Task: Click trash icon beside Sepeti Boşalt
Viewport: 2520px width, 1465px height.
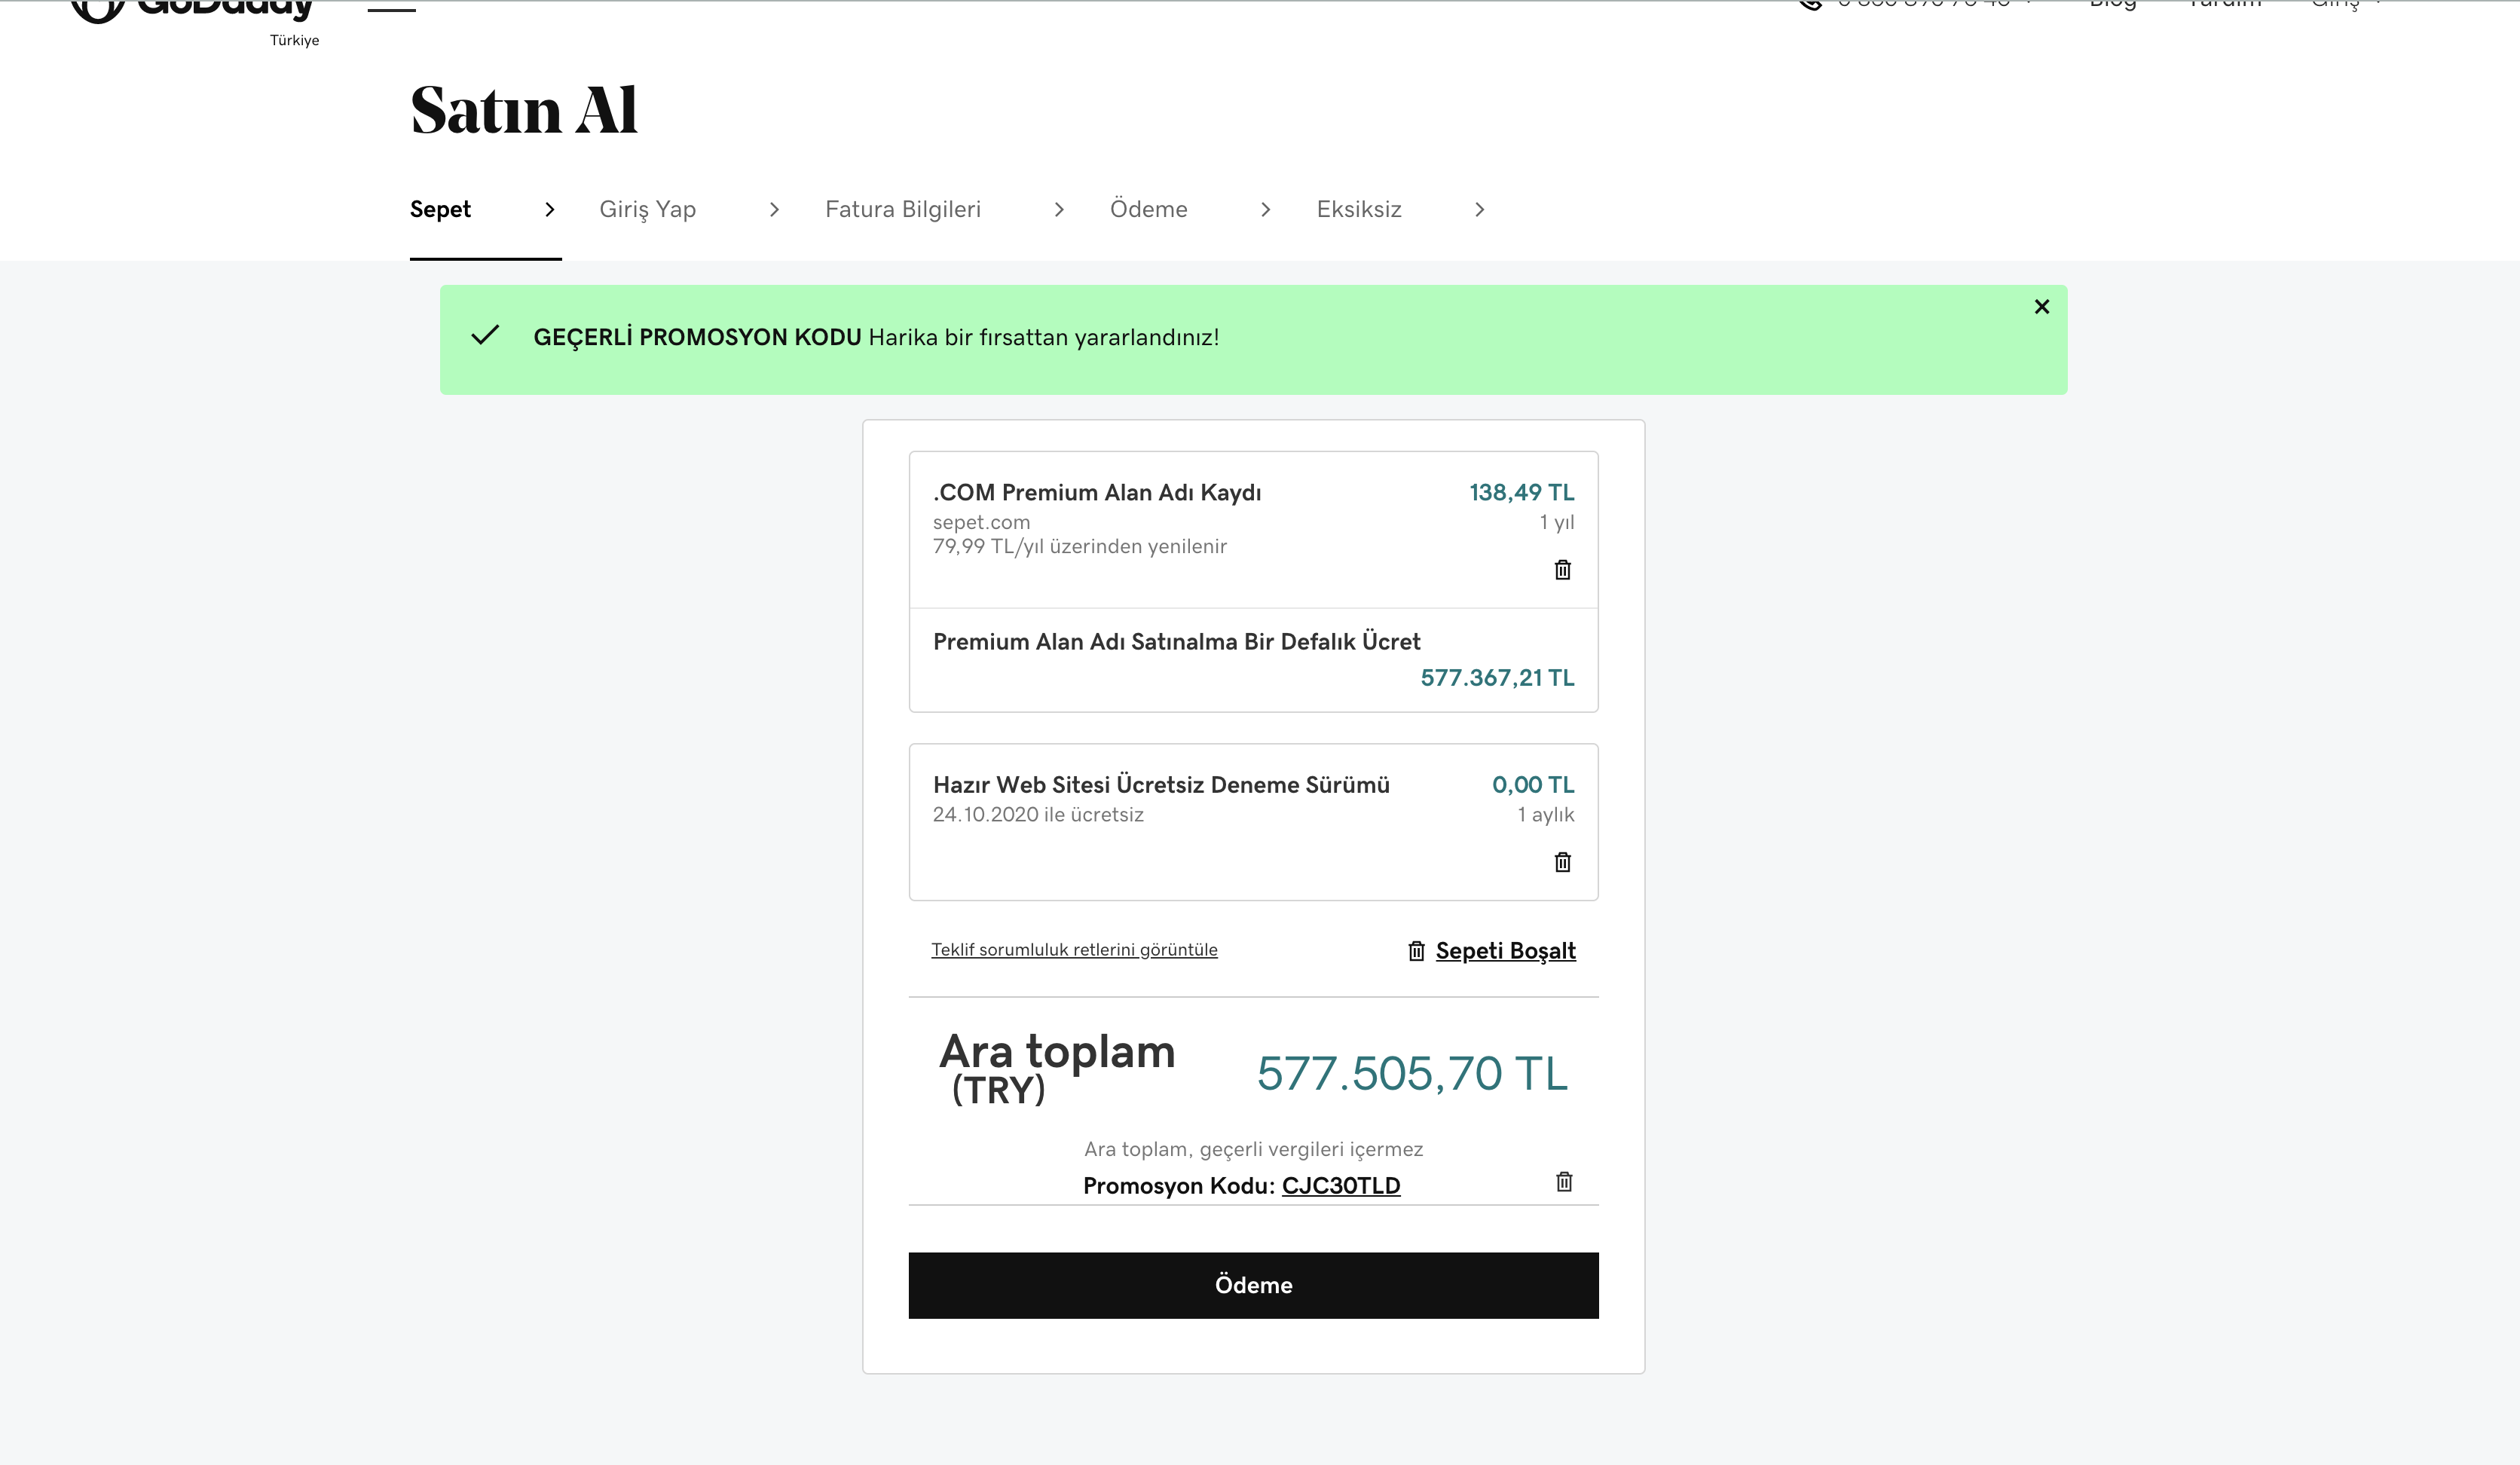Action: pyautogui.click(x=1416, y=951)
